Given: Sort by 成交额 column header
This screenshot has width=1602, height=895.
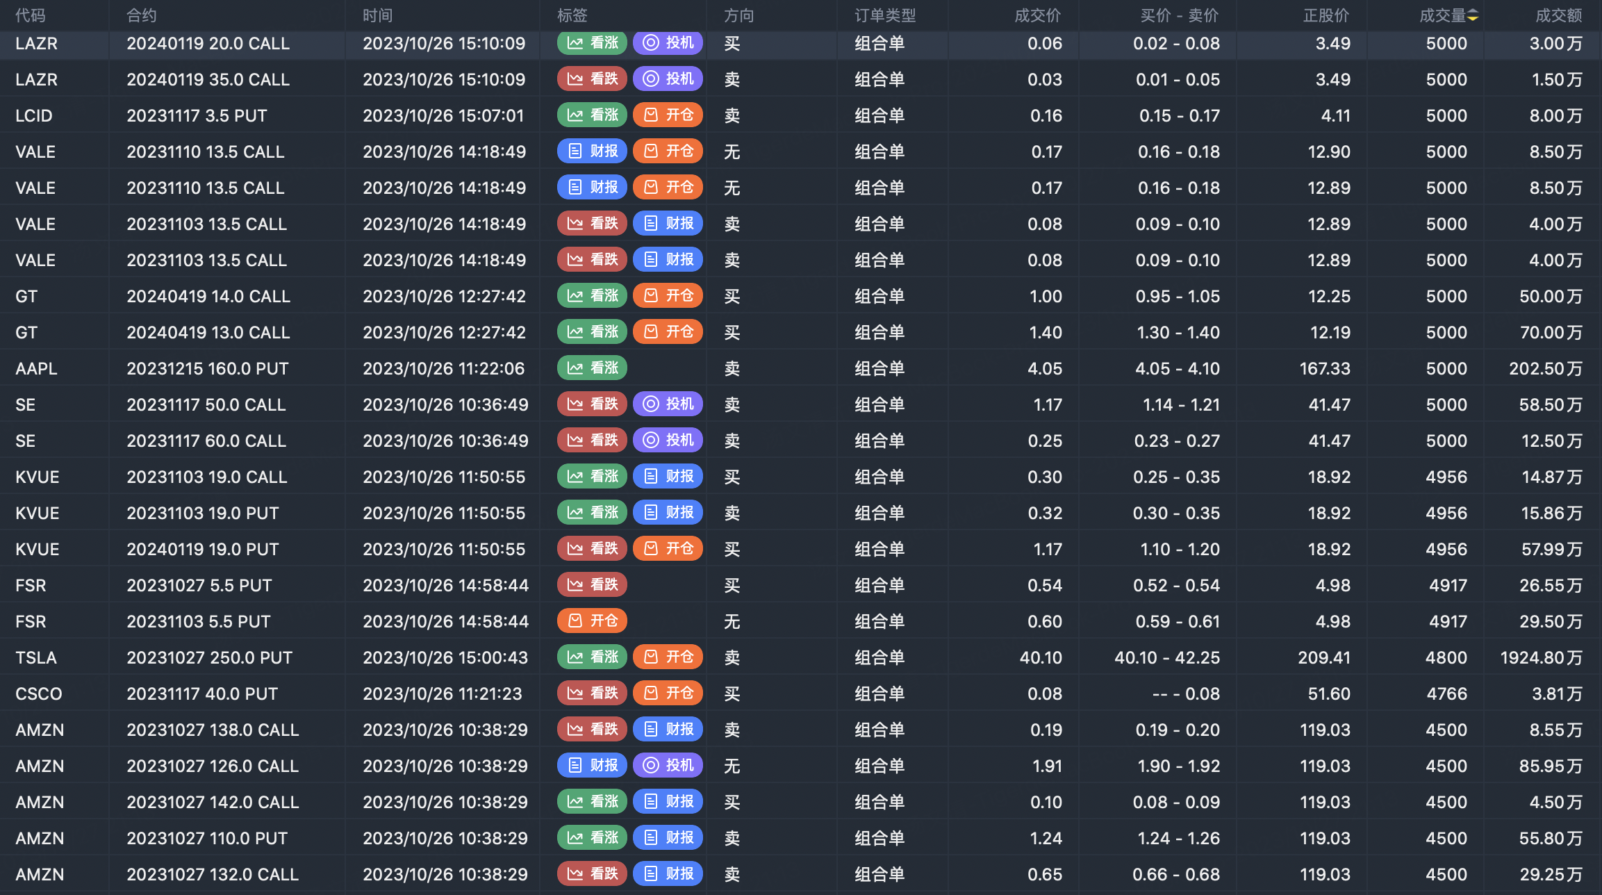Looking at the screenshot, I should 1558,15.
